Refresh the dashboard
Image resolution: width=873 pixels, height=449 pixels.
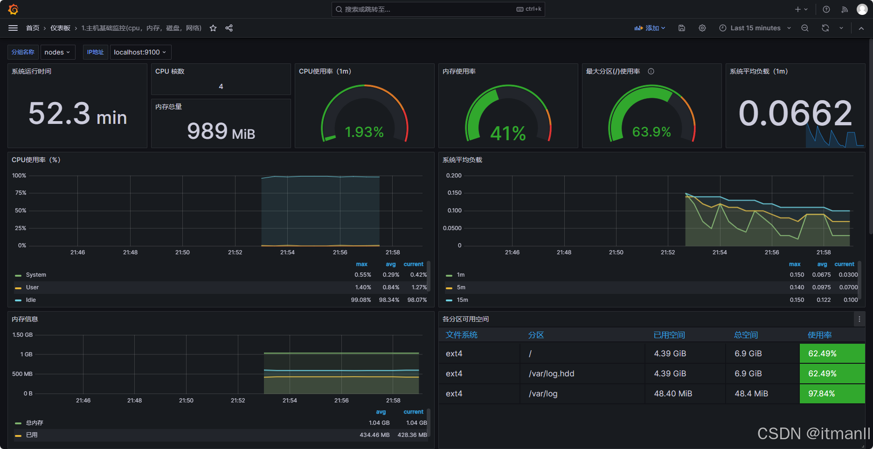(x=825, y=28)
